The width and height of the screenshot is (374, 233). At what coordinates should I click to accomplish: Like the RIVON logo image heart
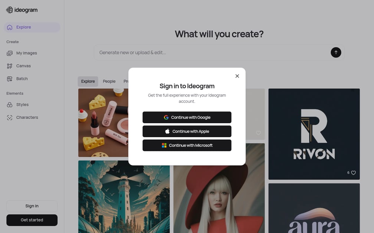[x=353, y=173]
